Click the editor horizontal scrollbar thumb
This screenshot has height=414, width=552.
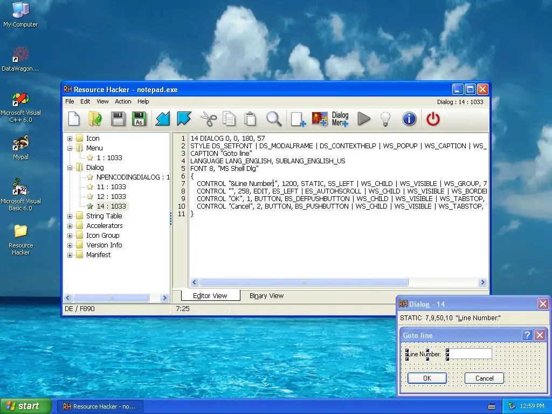pos(304,282)
